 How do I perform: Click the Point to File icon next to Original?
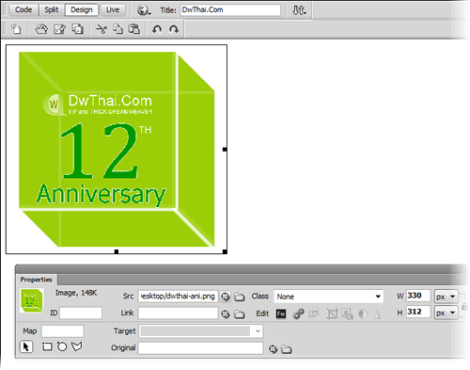[273, 349]
